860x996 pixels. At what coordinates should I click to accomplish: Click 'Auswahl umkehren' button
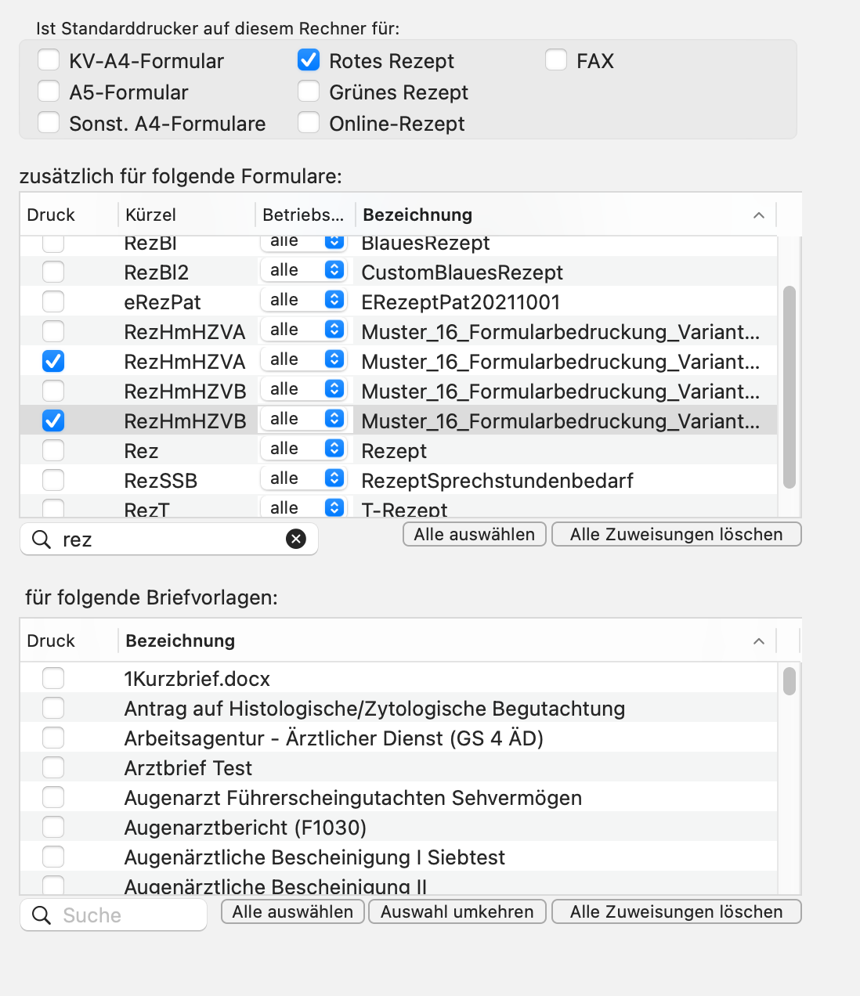(x=457, y=911)
